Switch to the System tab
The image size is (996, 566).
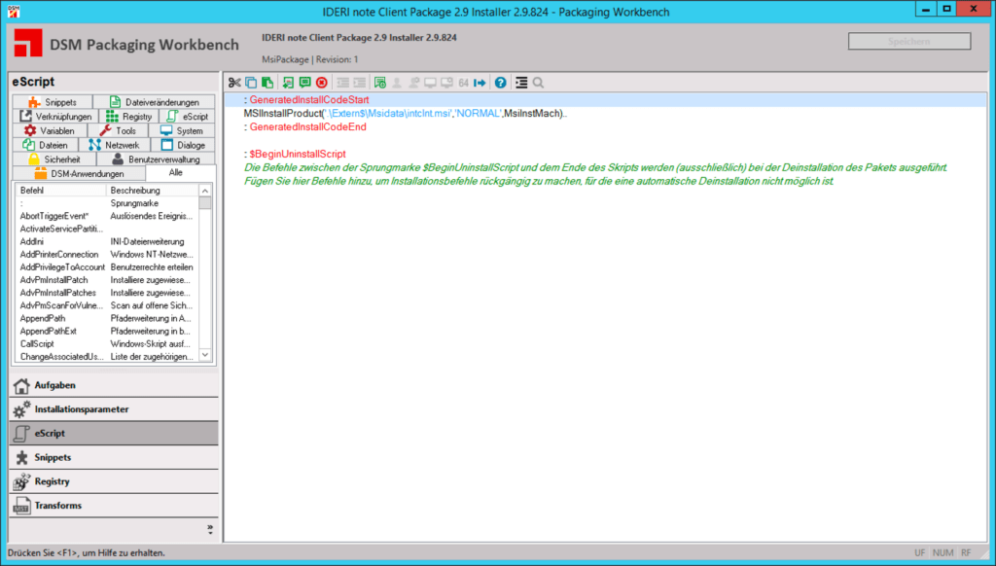[x=182, y=131]
